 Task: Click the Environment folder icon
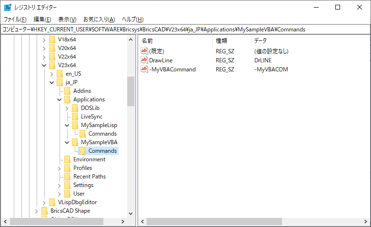[x=67, y=159]
